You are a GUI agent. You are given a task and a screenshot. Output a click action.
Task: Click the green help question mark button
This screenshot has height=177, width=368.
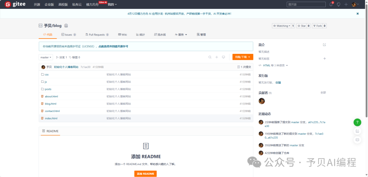click(x=357, y=123)
